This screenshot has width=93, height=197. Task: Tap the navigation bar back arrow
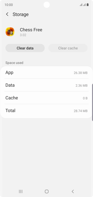[x=73, y=191]
